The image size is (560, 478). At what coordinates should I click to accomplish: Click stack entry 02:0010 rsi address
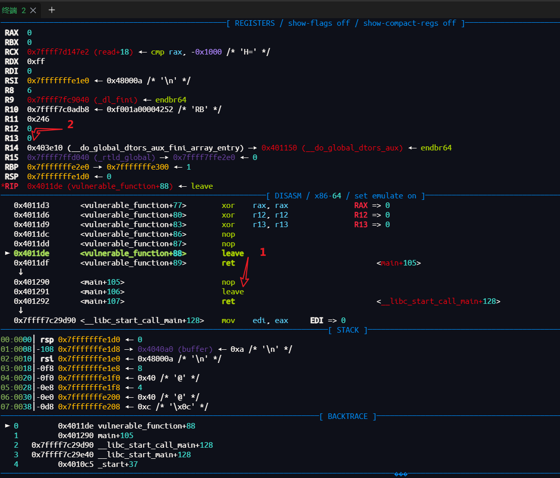point(89,359)
